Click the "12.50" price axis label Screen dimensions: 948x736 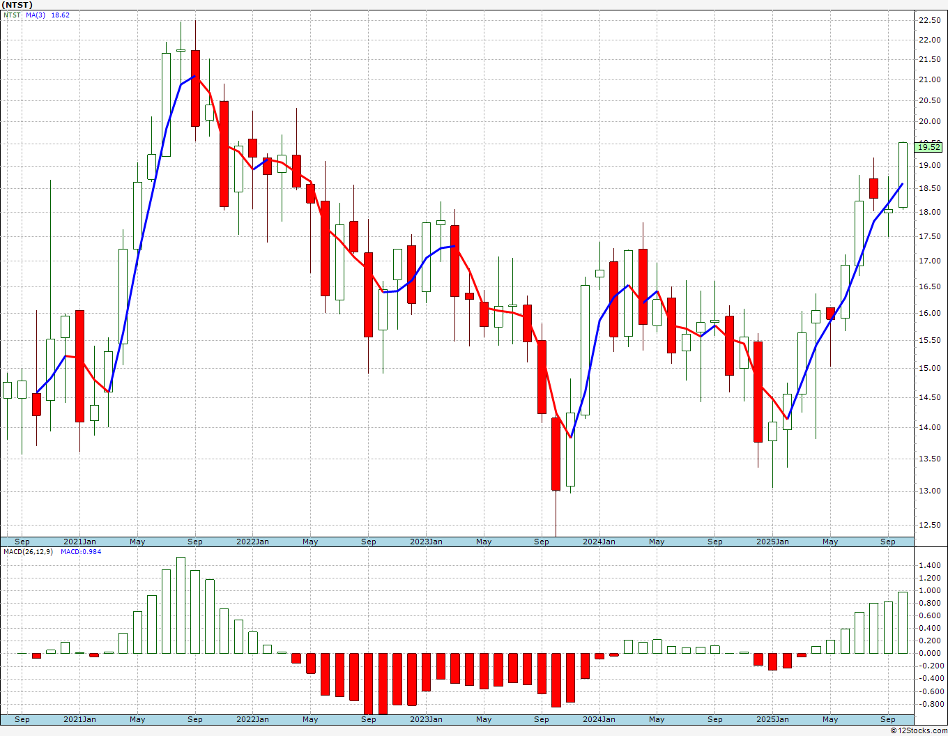[929, 525]
